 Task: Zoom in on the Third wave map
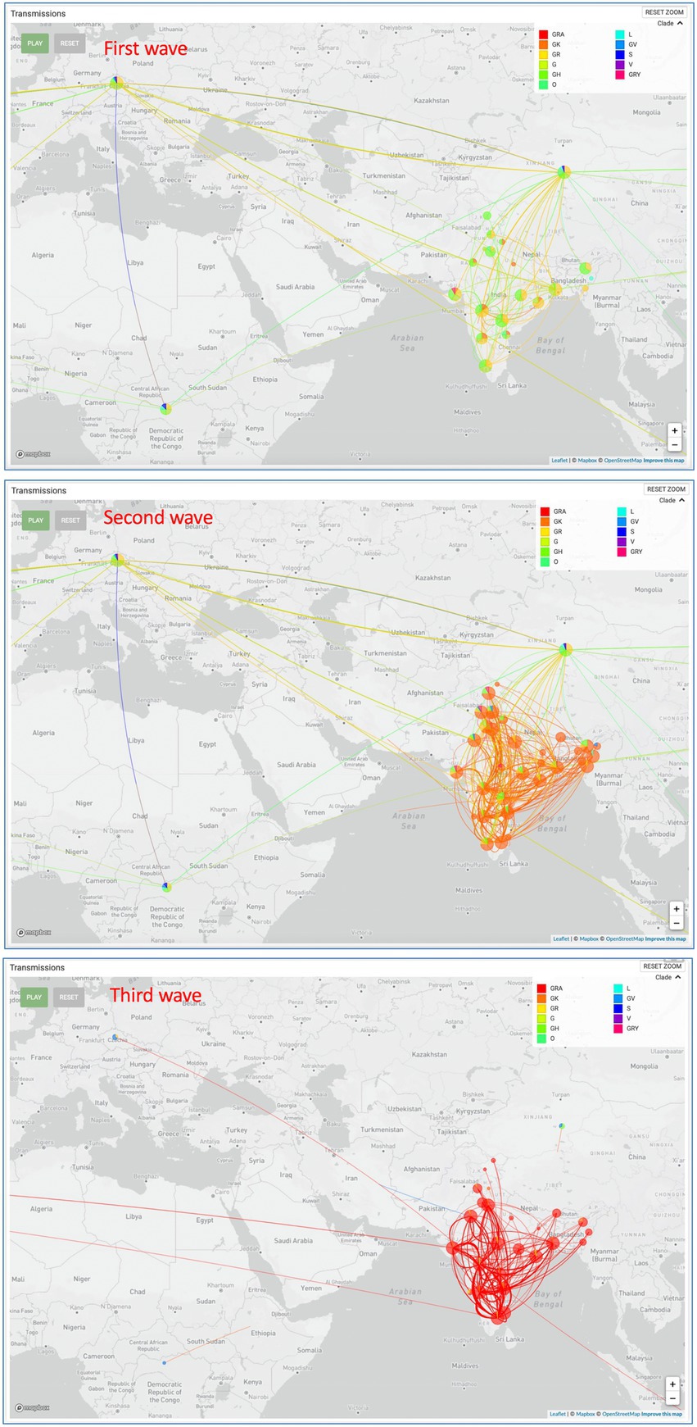(673, 1384)
